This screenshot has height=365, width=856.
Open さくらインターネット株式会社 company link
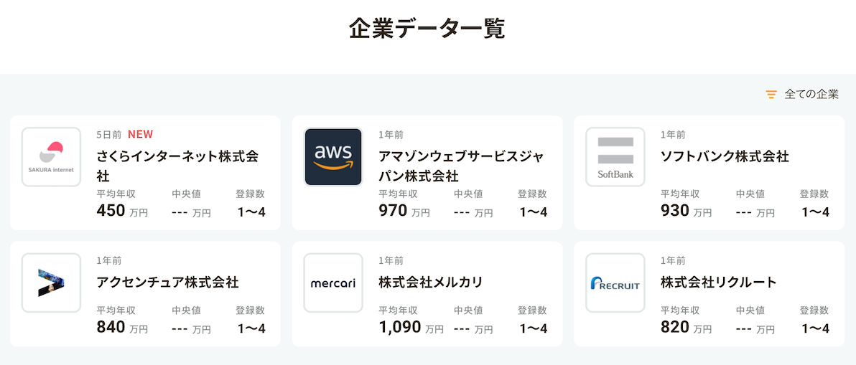[177, 166]
